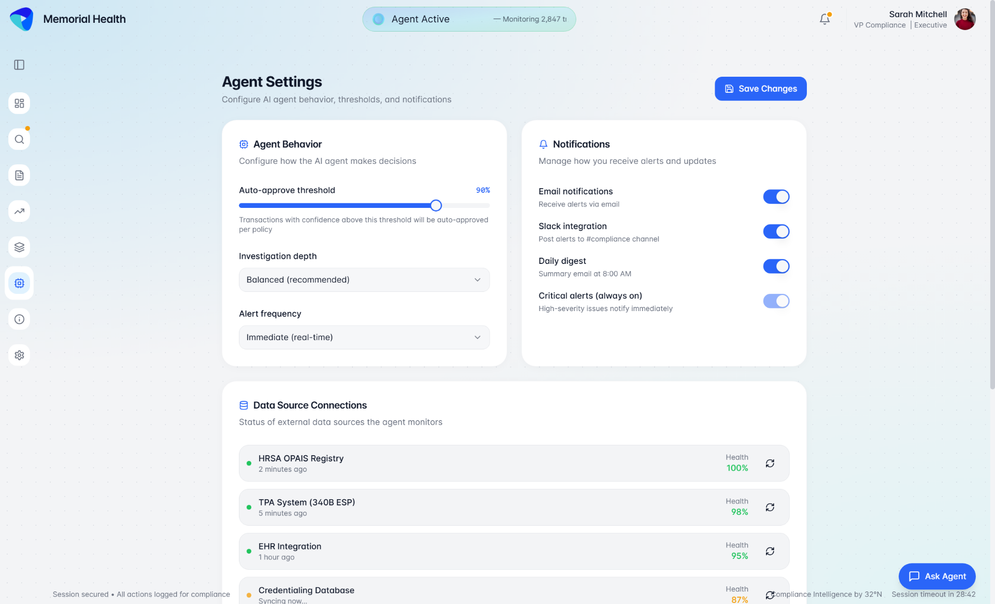Open the info circle icon in sidebar
Image resolution: width=995 pixels, height=604 pixels.
click(19, 319)
